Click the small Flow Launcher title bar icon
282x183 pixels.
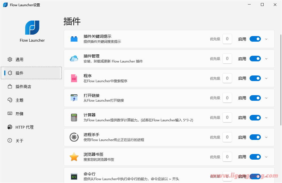click(5, 5)
